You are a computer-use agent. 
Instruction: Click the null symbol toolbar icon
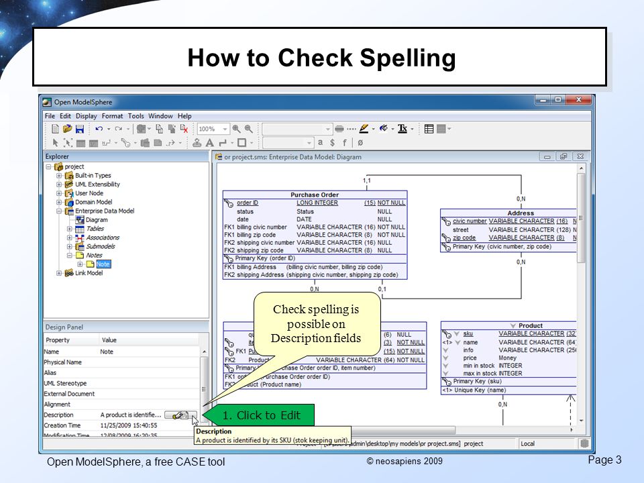[360, 142]
